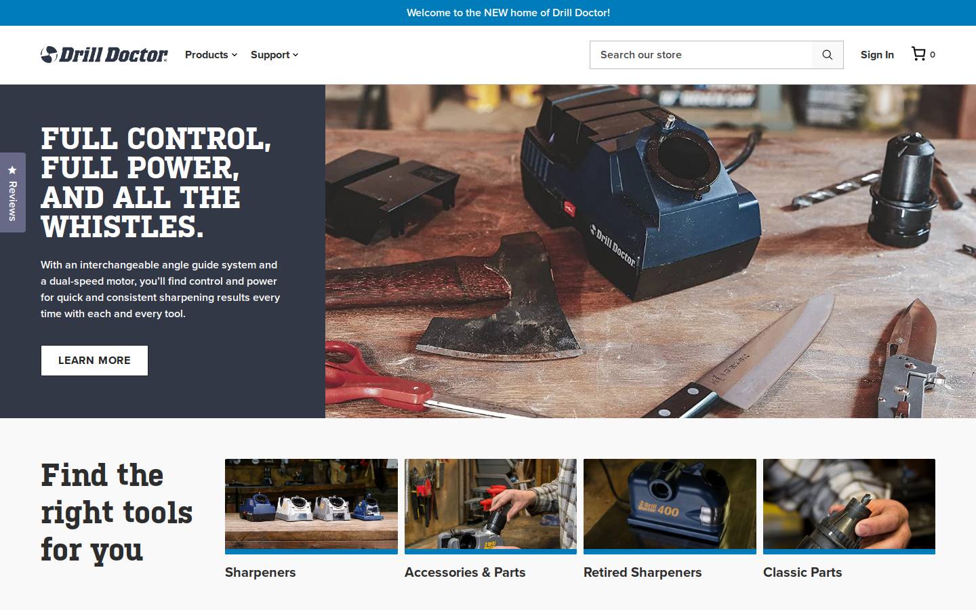Click the Search our store field
The width and height of the screenshot is (976, 610).
click(701, 55)
